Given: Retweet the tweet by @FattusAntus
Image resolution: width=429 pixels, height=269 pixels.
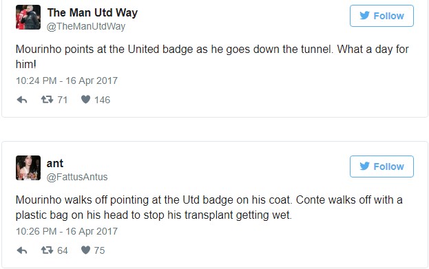Looking at the screenshot, I should [x=47, y=250].
